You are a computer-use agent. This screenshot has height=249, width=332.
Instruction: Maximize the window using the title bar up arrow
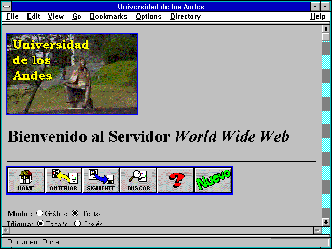pyautogui.click(x=325, y=7)
